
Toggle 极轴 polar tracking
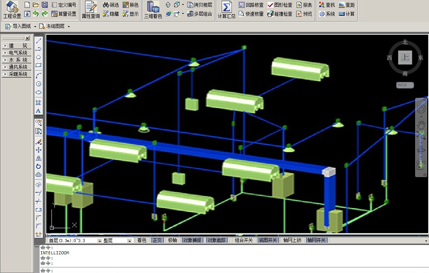pos(173,240)
